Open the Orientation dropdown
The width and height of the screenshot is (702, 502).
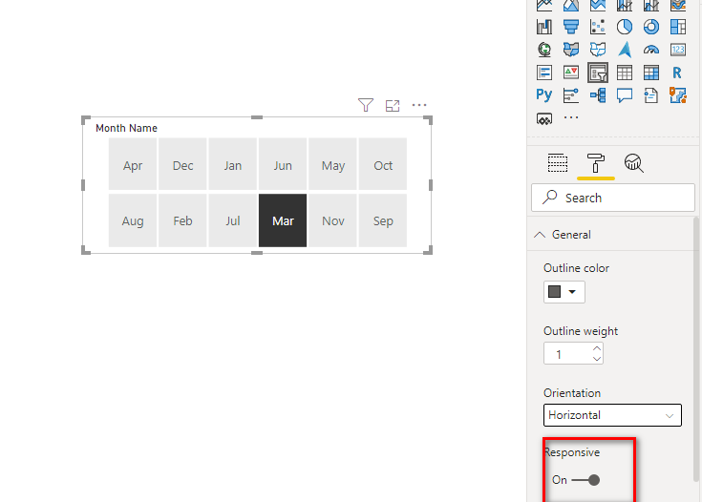click(x=612, y=415)
